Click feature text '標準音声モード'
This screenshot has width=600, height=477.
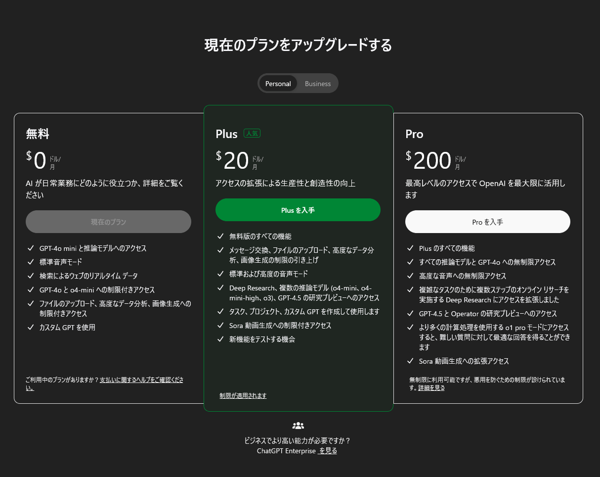coord(61,262)
